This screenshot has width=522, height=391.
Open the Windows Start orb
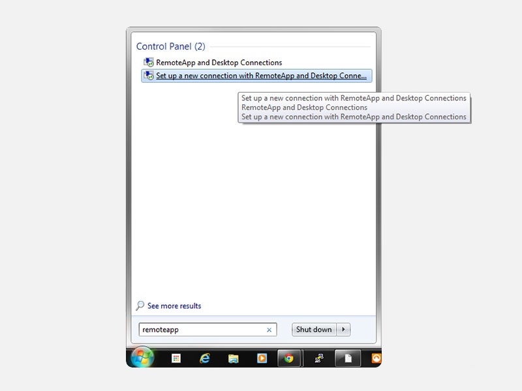coord(142,358)
